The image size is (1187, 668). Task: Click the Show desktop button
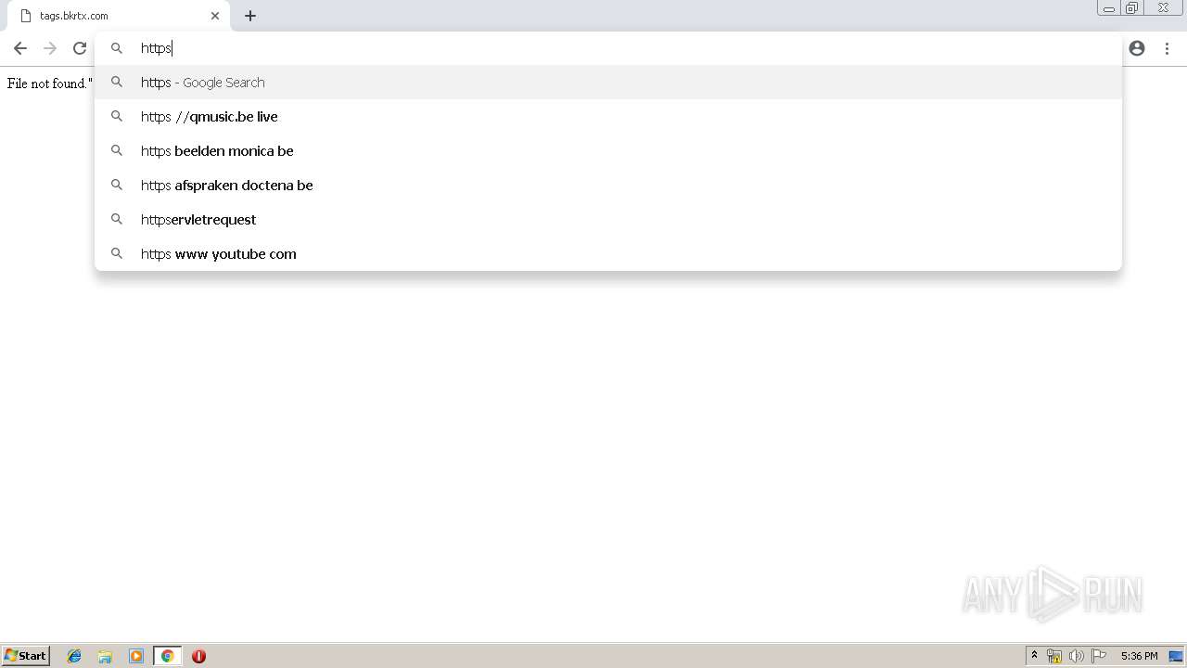(x=1176, y=656)
